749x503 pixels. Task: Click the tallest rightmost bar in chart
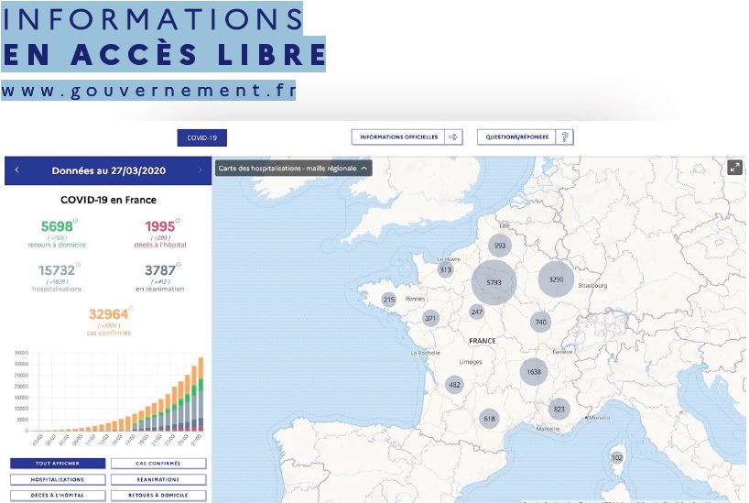point(201,394)
